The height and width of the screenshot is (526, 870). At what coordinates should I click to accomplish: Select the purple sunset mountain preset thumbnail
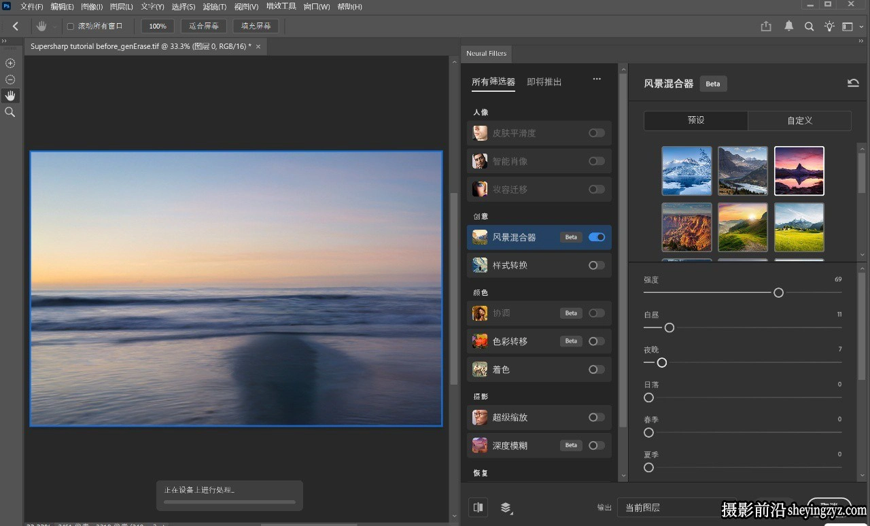(x=799, y=171)
